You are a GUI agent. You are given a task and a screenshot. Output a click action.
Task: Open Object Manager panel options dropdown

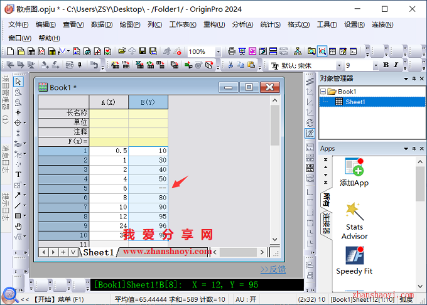[x=406, y=79]
